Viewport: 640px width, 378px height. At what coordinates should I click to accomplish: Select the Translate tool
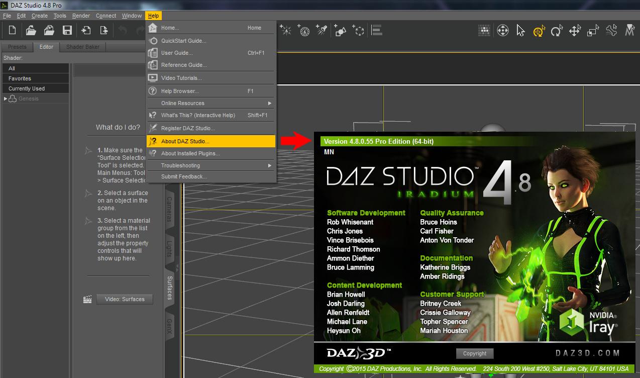coord(575,31)
